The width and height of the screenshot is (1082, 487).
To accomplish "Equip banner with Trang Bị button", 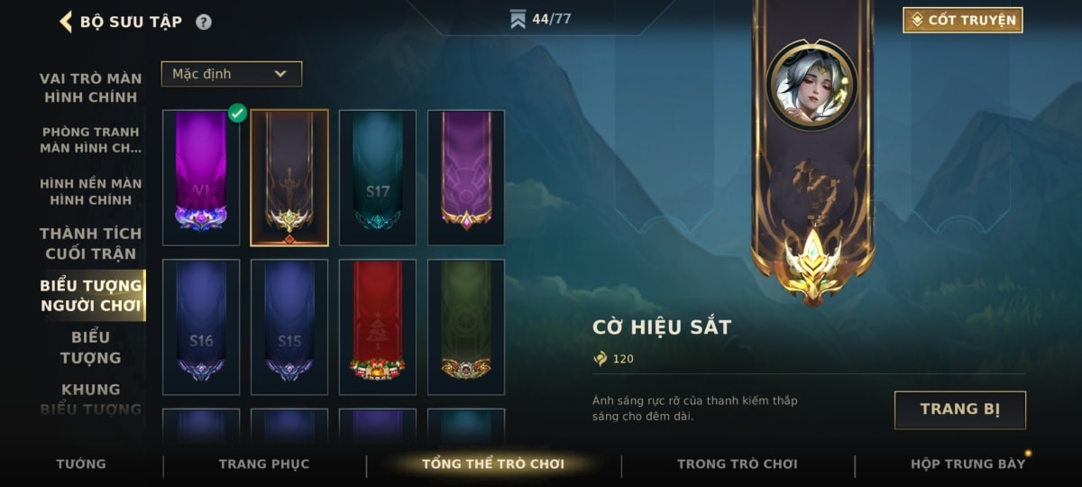I will (x=960, y=409).
